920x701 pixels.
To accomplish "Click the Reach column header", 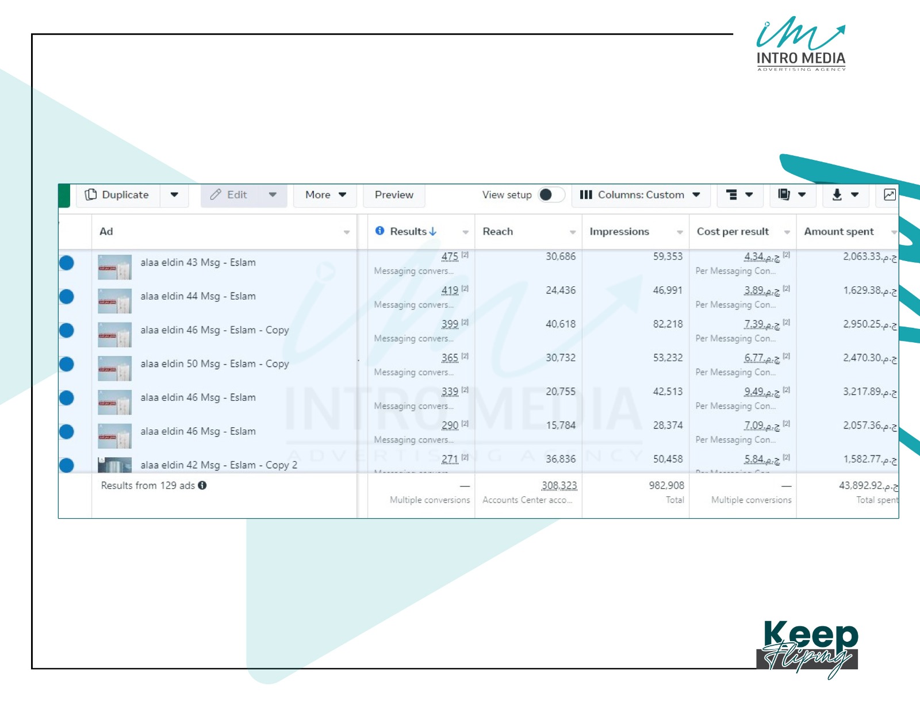I will 497,231.
